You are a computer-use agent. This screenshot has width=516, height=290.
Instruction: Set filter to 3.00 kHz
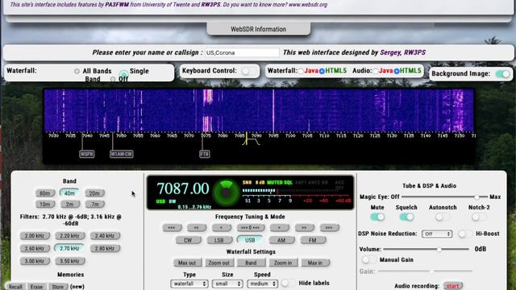point(35,261)
